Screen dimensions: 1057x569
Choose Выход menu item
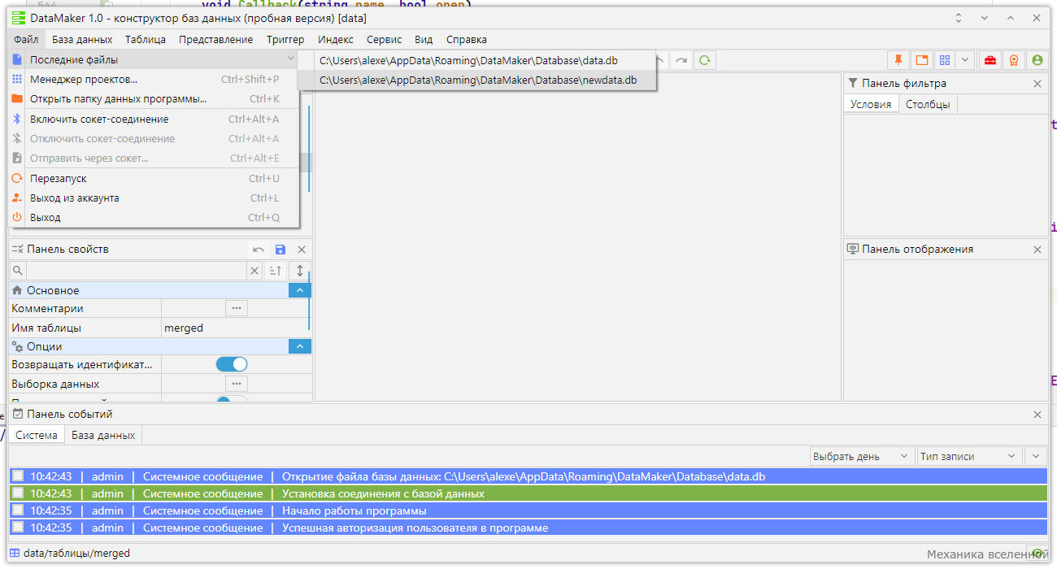154,217
